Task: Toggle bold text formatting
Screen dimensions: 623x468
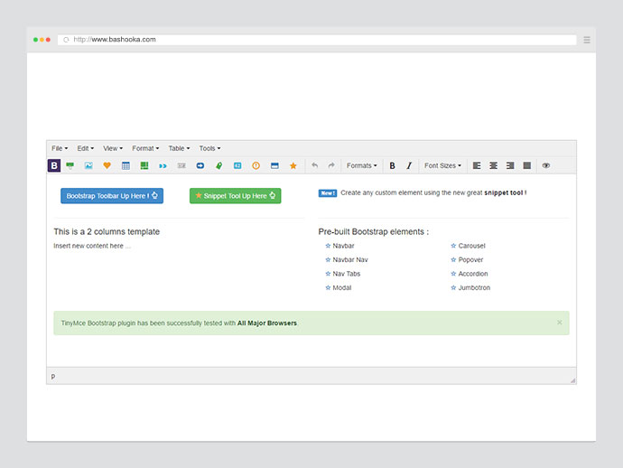Action: 392,165
